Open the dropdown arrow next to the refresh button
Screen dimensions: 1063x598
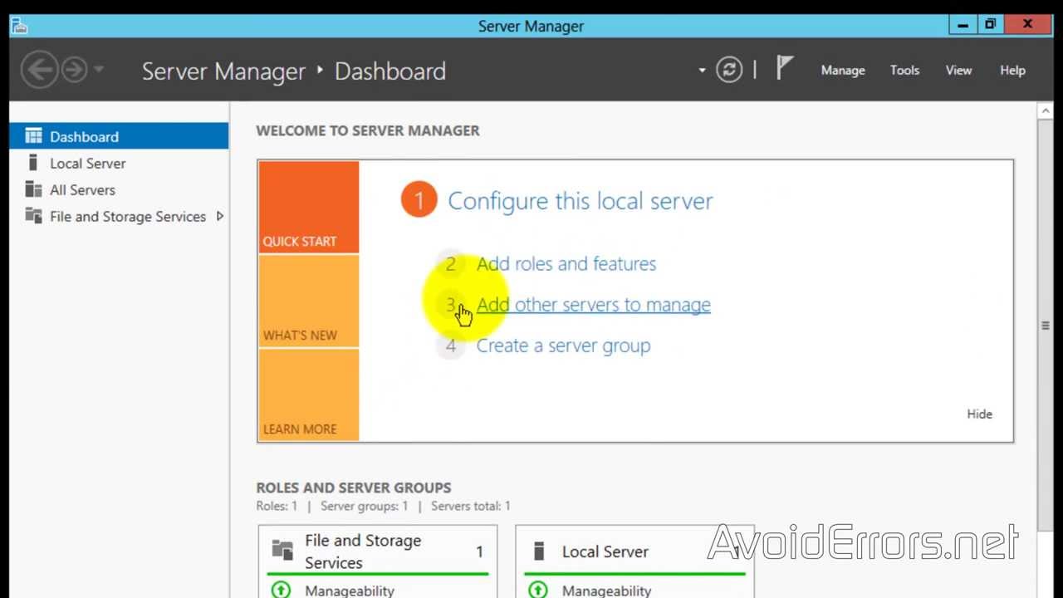point(701,70)
